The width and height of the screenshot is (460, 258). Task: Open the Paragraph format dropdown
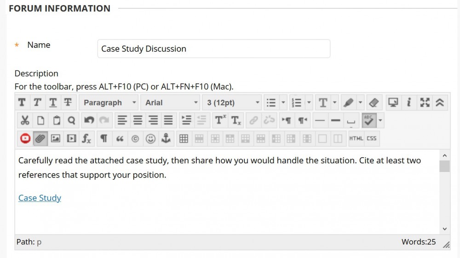tap(109, 103)
